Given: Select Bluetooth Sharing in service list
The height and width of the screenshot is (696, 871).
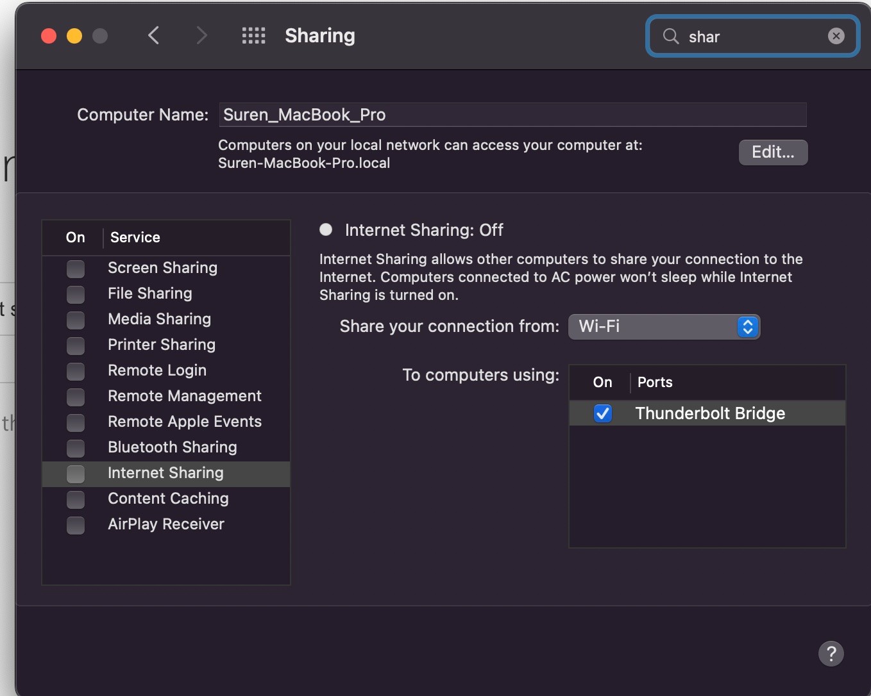Looking at the screenshot, I should click(172, 447).
